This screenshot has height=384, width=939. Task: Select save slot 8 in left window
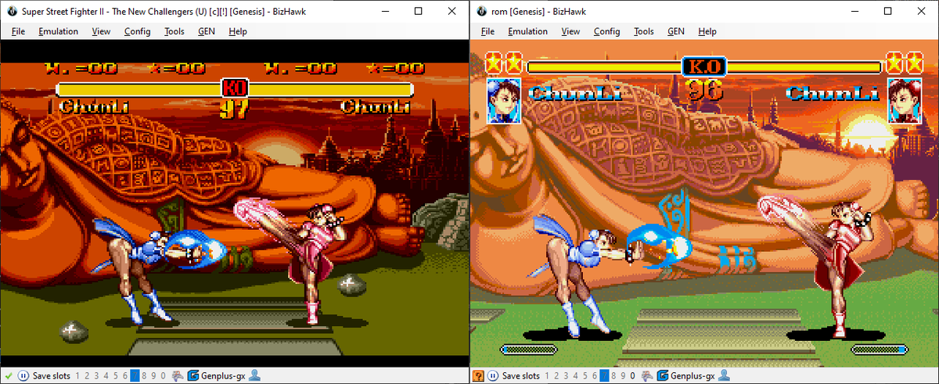(144, 376)
